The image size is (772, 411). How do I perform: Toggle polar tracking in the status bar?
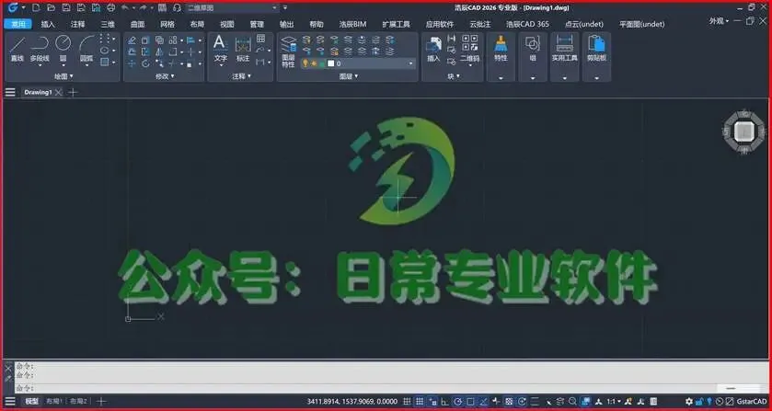pyautogui.click(x=458, y=402)
